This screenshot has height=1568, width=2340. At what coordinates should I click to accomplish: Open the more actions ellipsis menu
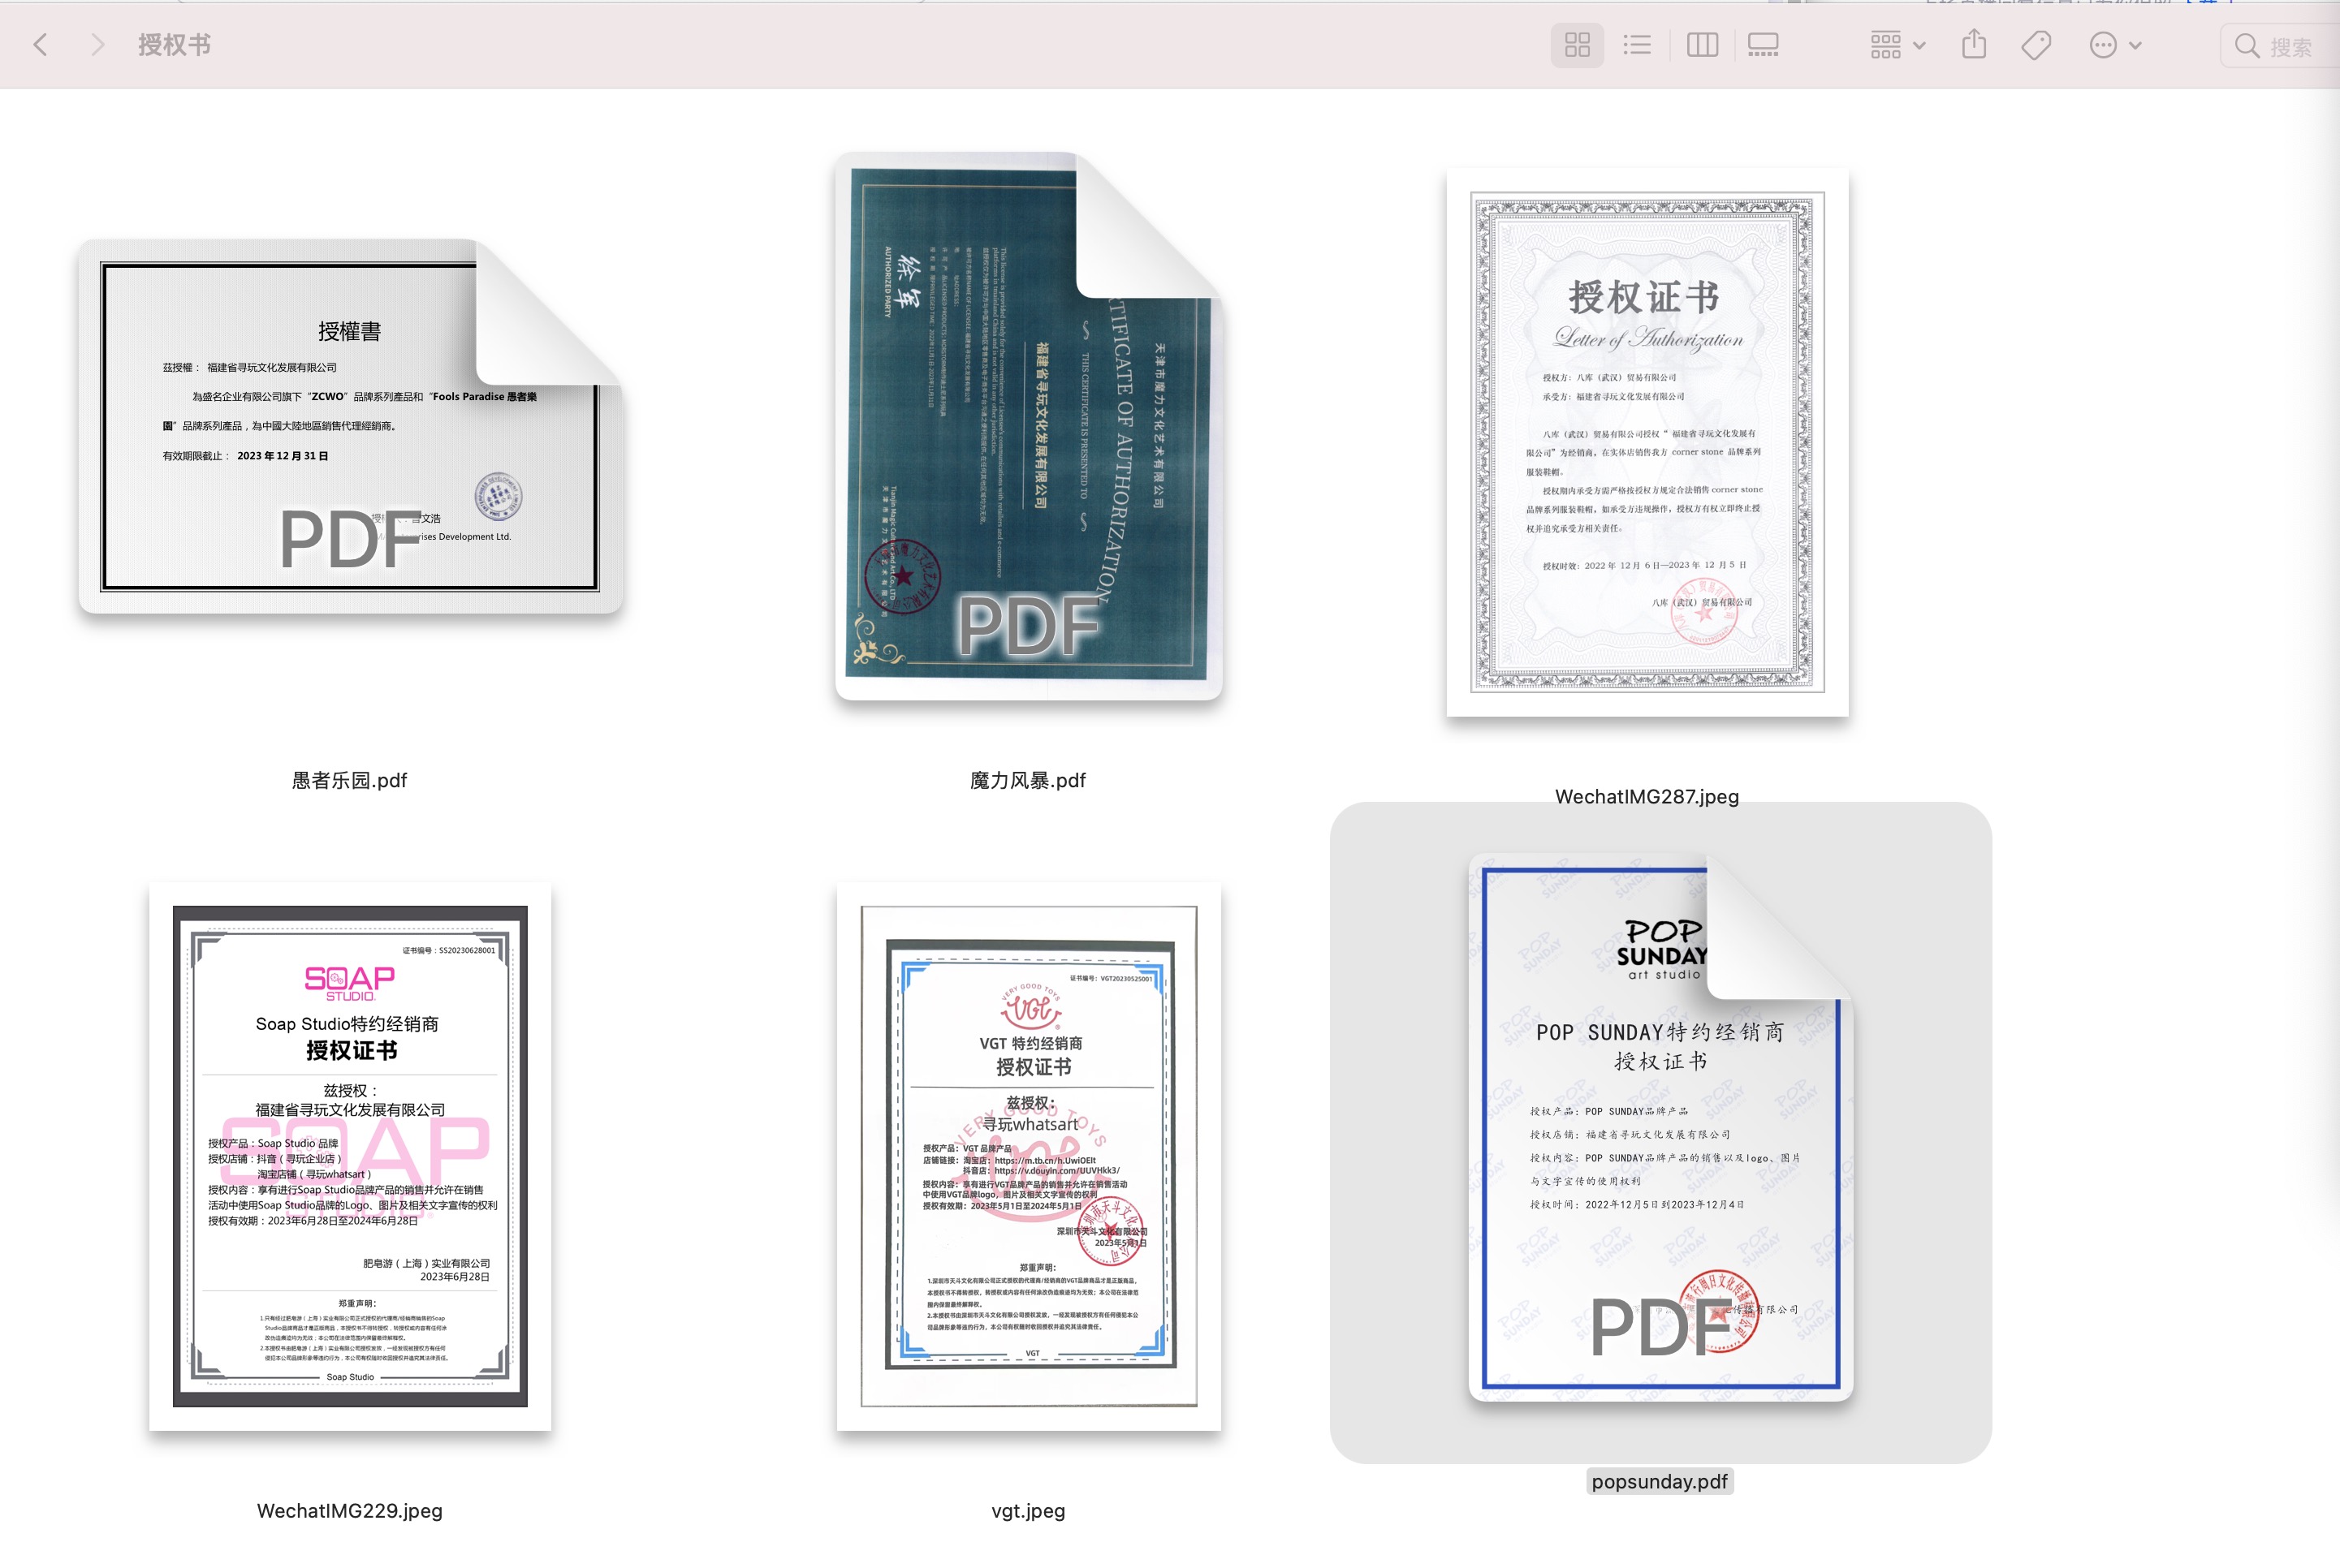(x=2114, y=45)
